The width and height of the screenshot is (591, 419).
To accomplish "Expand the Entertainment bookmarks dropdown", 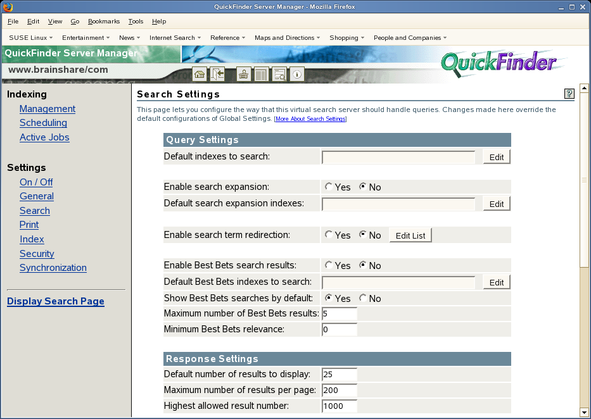I will coord(86,37).
